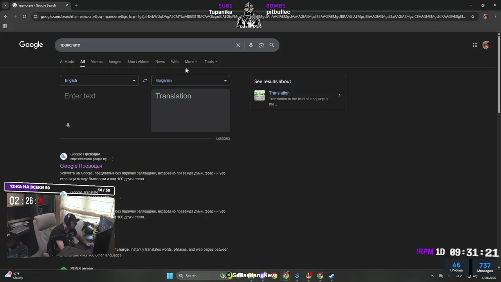This screenshot has height=282, width=501.
Task: Click the Chrome back arrow
Action: click(5, 16)
